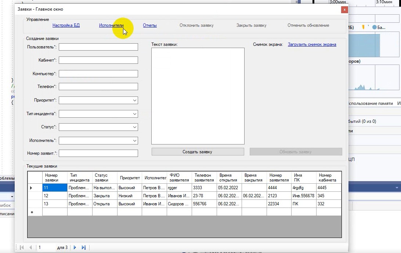Sort by Тип инцидента column header
401x253 pixels.
tap(80, 178)
